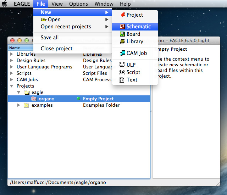Open the Apple menu
Viewport: 227px width, 195px height.
click(5, 4)
